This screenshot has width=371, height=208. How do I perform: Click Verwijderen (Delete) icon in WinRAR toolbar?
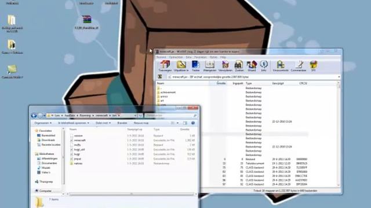pos(225,66)
